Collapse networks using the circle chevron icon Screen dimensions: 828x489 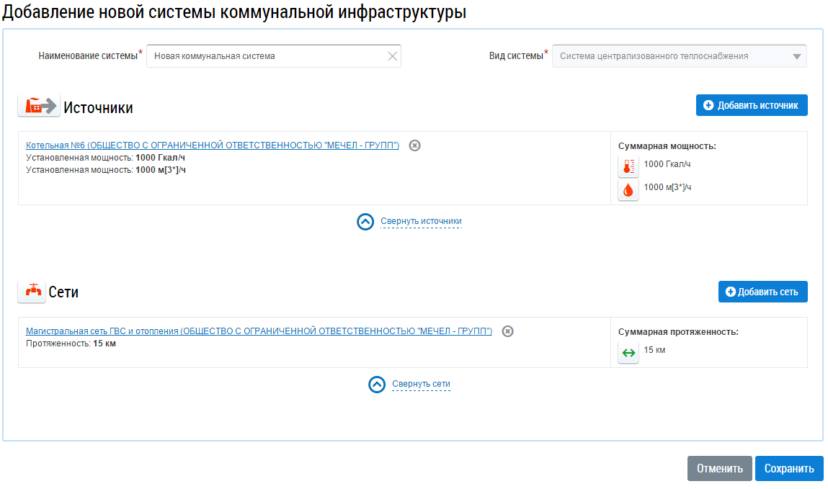[x=376, y=385]
